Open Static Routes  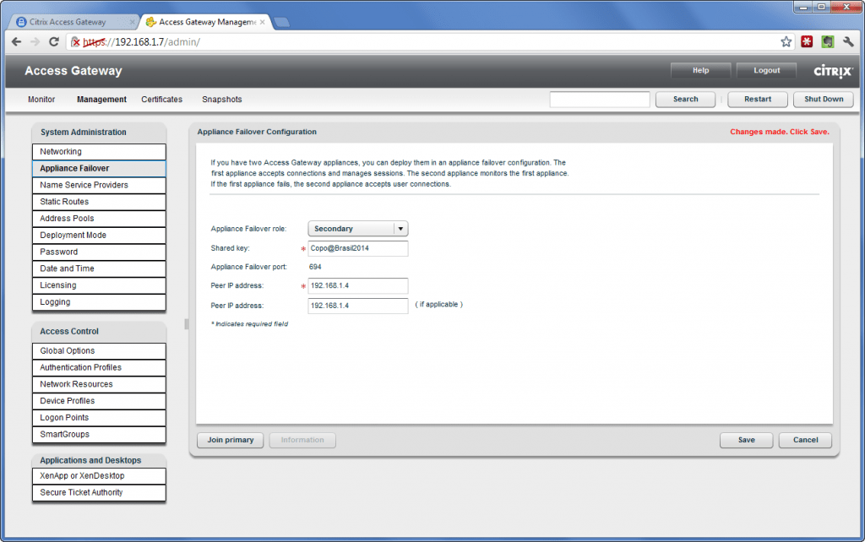[99, 202]
